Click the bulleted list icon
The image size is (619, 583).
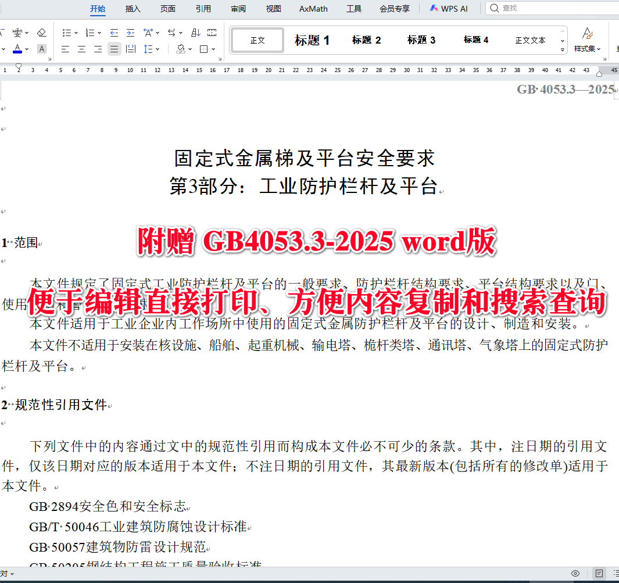[x=67, y=33]
